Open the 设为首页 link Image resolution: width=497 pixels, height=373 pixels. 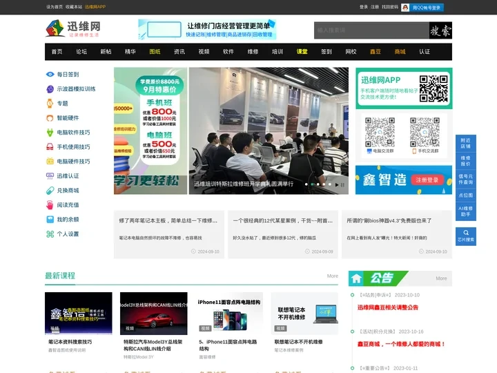55,7
